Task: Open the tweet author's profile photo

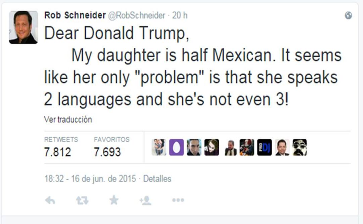Action: tap(23, 27)
